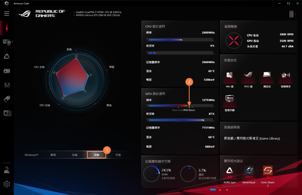Select the 效能 performance mode
The height and width of the screenshot is (195, 302).
click(x=75, y=155)
